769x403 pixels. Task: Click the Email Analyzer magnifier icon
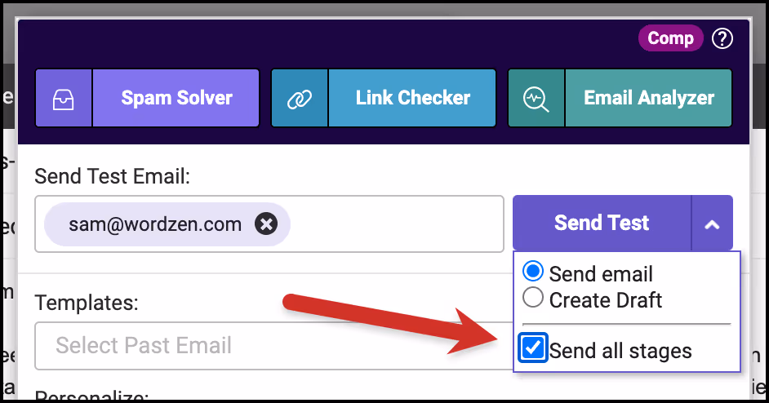point(536,99)
